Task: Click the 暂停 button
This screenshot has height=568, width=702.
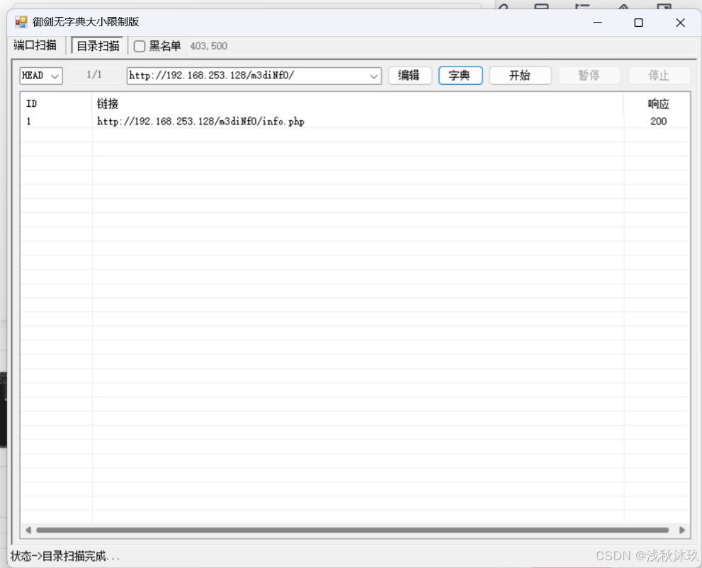Action: coord(589,76)
